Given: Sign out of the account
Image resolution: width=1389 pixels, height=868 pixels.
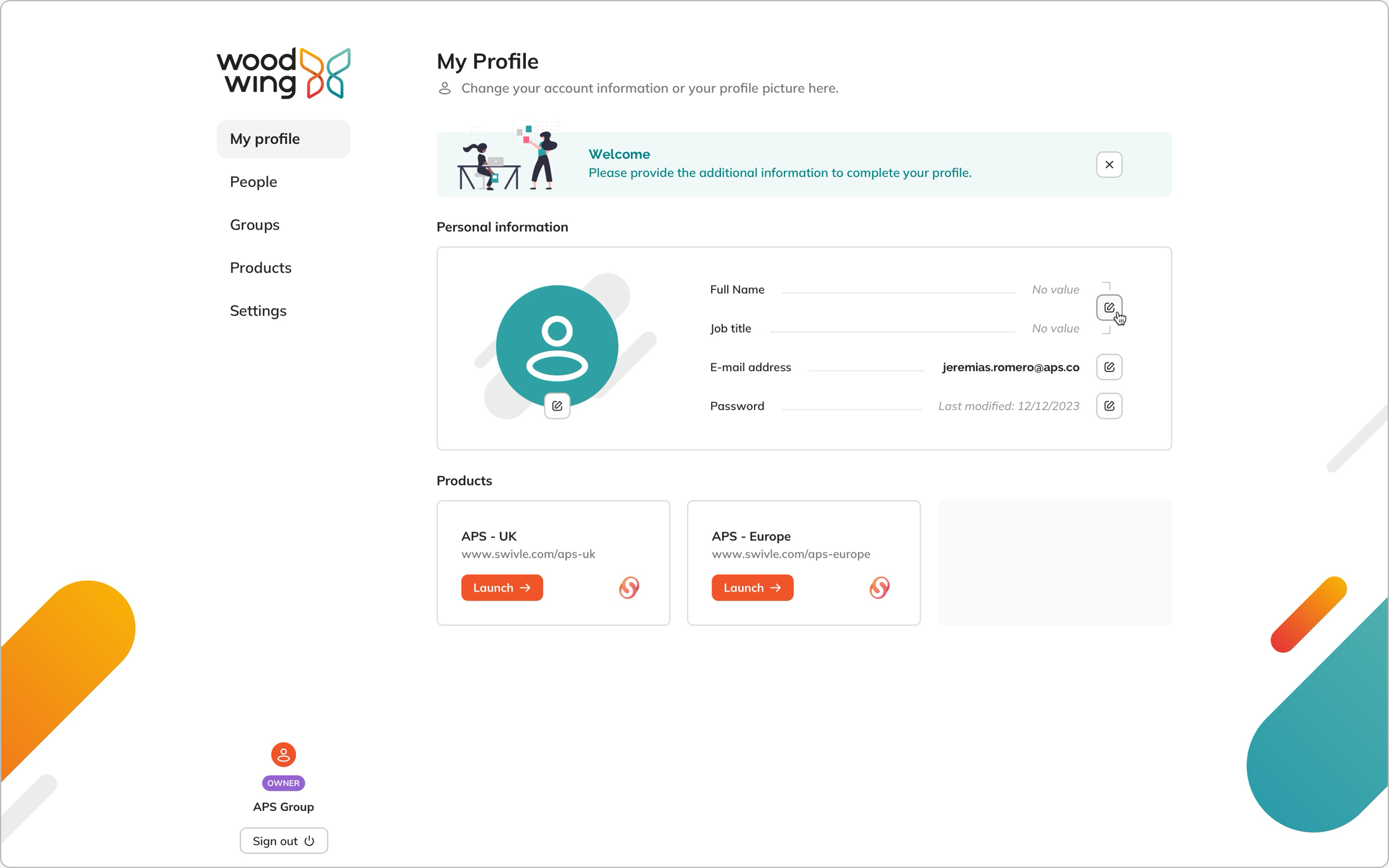Looking at the screenshot, I should click(283, 841).
